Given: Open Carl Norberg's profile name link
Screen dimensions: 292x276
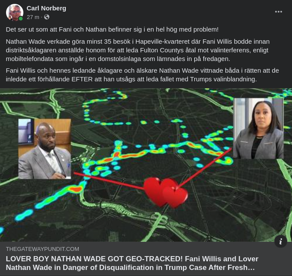Looking at the screenshot, I should pos(46,8).
